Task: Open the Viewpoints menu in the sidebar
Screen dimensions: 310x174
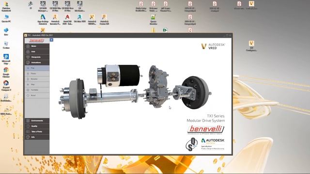Action: pyautogui.click(x=37, y=57)
